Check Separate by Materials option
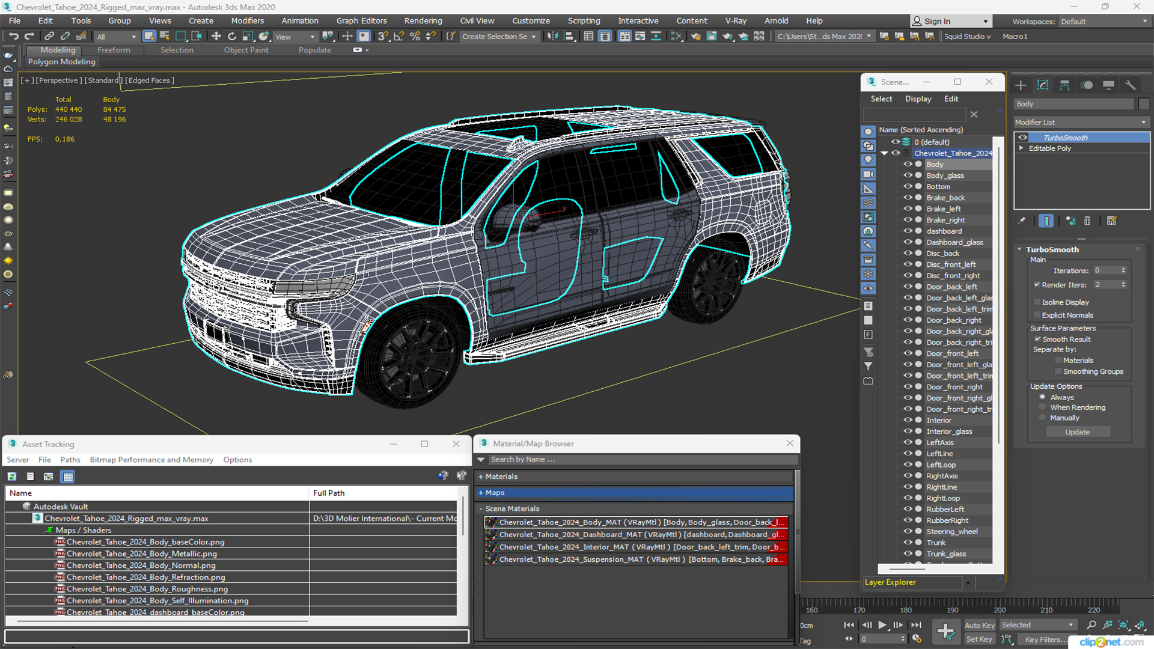Viewport: 1154px width, 649px height. (1058, 361)
